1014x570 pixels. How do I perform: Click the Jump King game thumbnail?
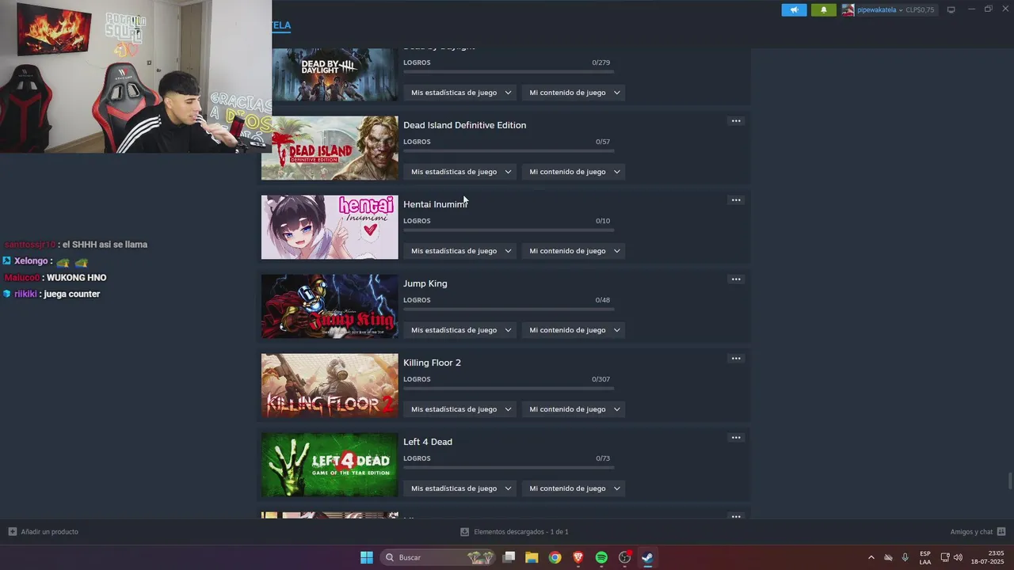[x=330, y=306]
